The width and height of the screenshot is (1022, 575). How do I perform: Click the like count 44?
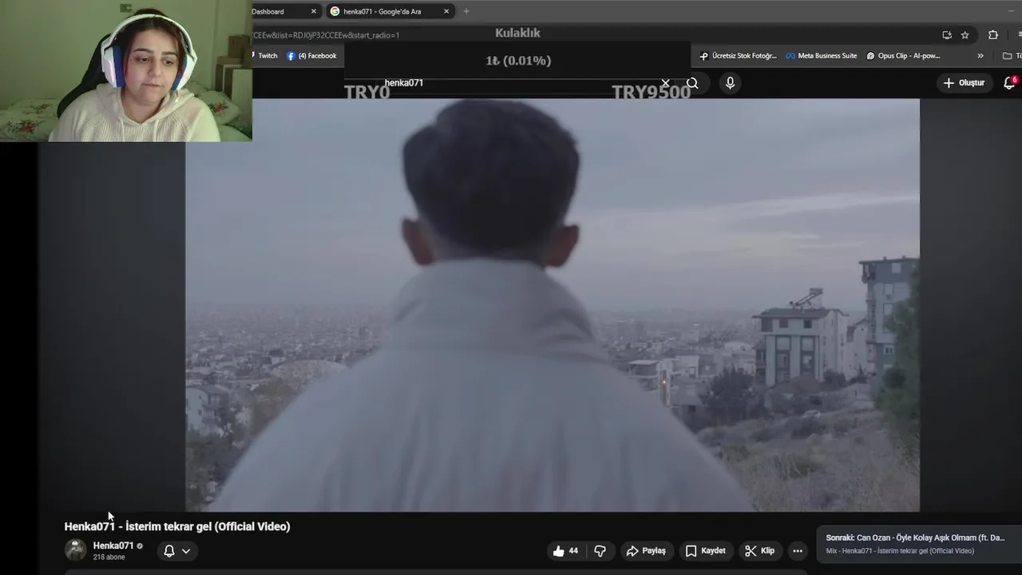(x=573, y=551)
